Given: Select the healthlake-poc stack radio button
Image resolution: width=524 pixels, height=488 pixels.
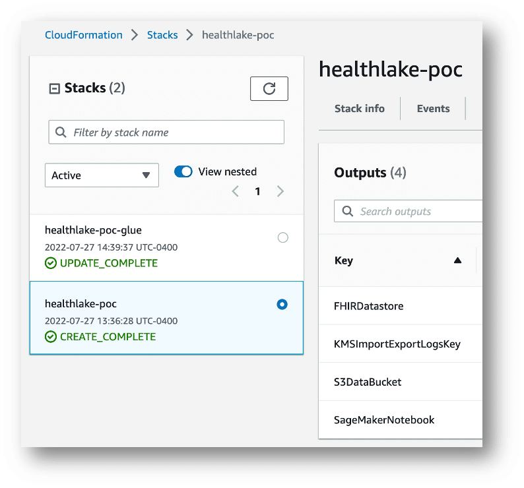Looking at the screenshot, I should [282, 305].
